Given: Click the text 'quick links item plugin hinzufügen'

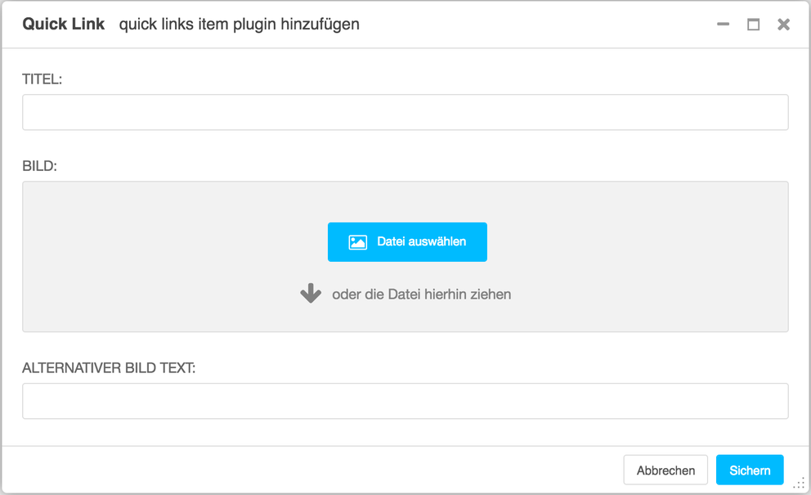Looking at the screenshot, I should [239, 25].
